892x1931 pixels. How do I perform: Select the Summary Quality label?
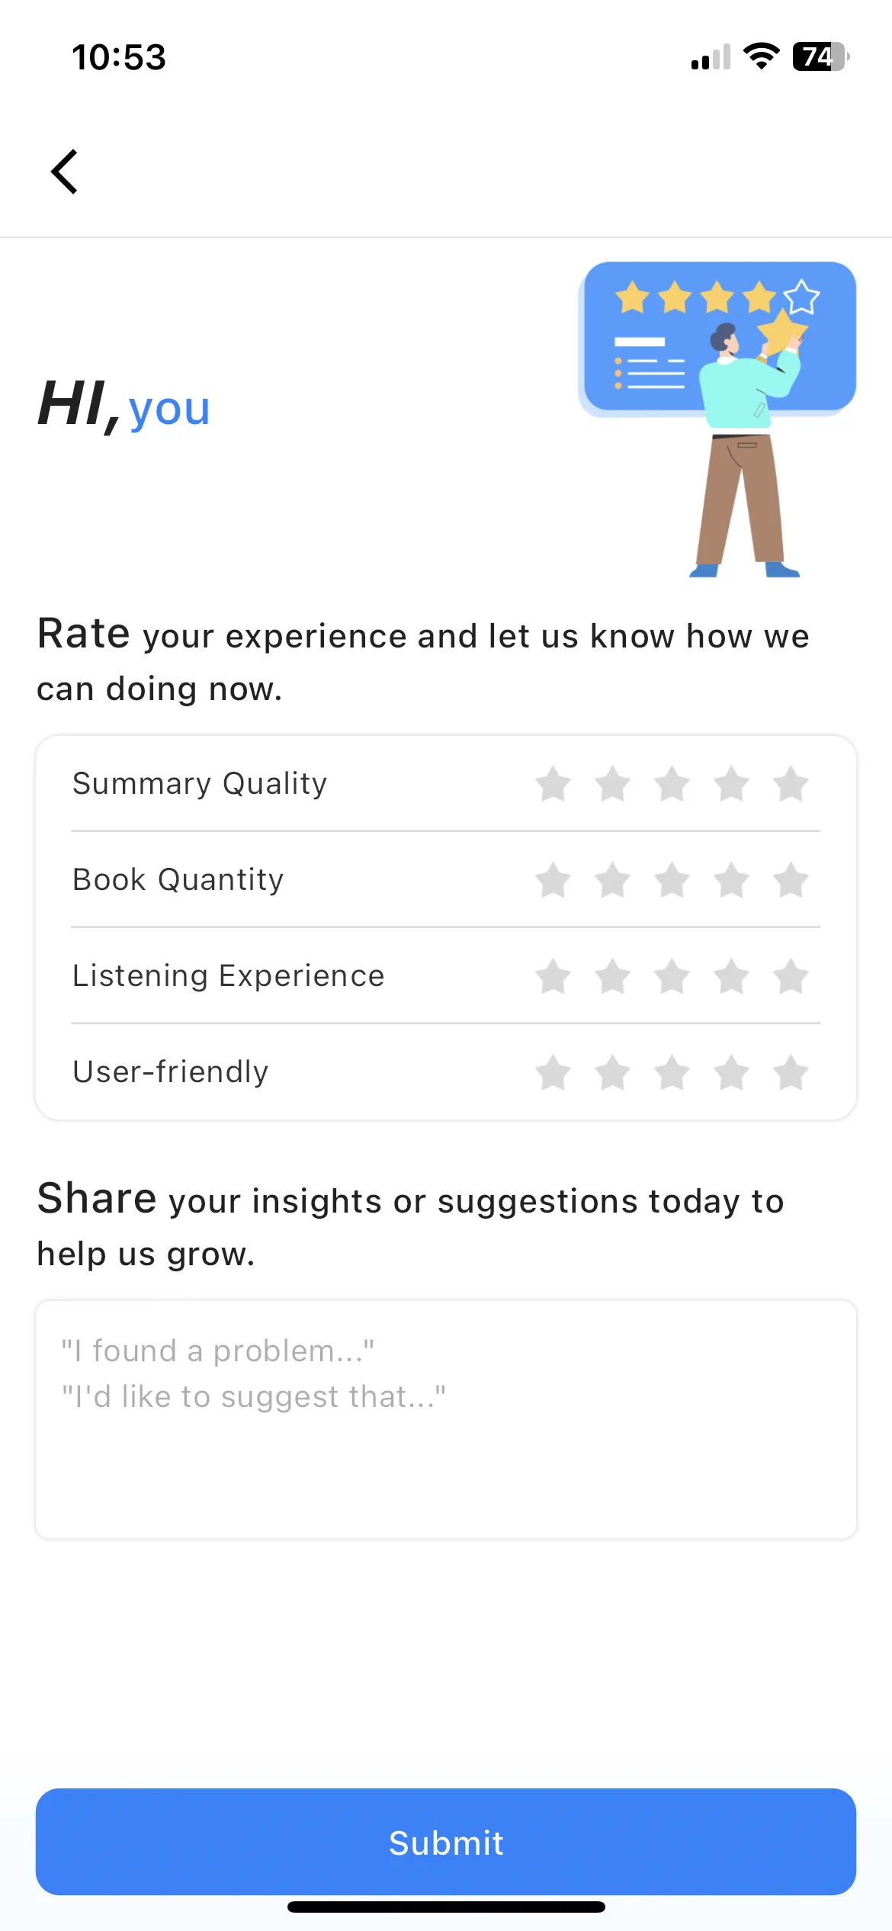200,784
